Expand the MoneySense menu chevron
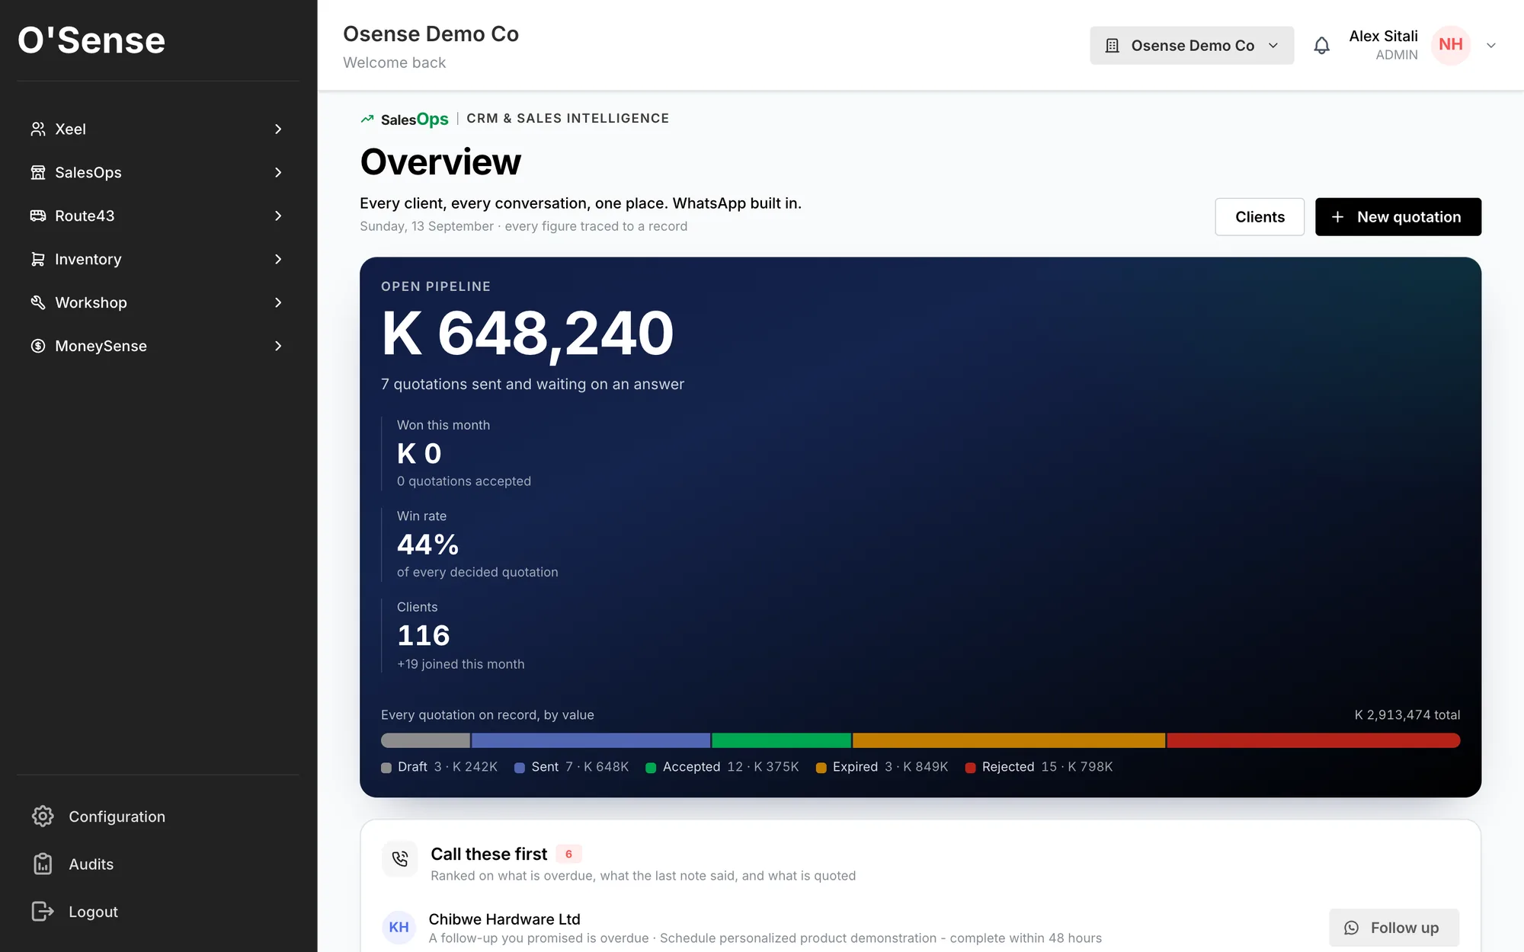This screenshot has width=1524, height=952. pos(278,347)
